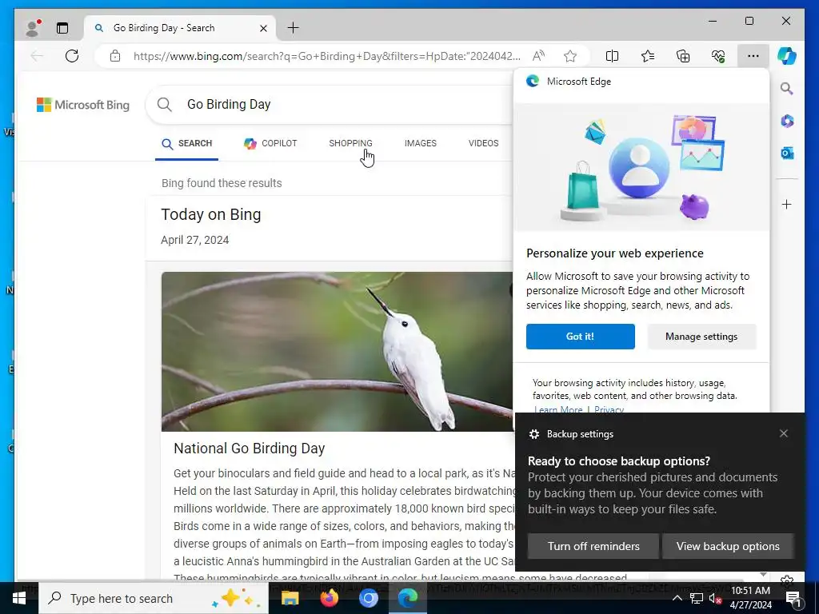Customize sidebar with plus icon
819x614 pixels.
point(787,204)
